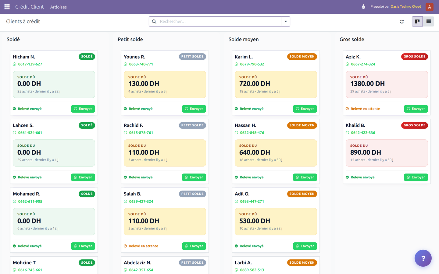The width and height of the screenshot is (439, 274).
Task: Open WhatsApp number 0642-422-336
Action: (x=360, y=133)
